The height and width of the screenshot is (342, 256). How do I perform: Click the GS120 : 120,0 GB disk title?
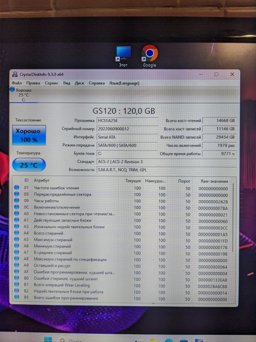pos(124,111)
